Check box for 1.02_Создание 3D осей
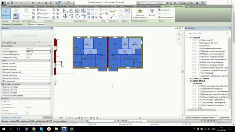Viewport: 235px width, 132px height. [x=193, y=43]
